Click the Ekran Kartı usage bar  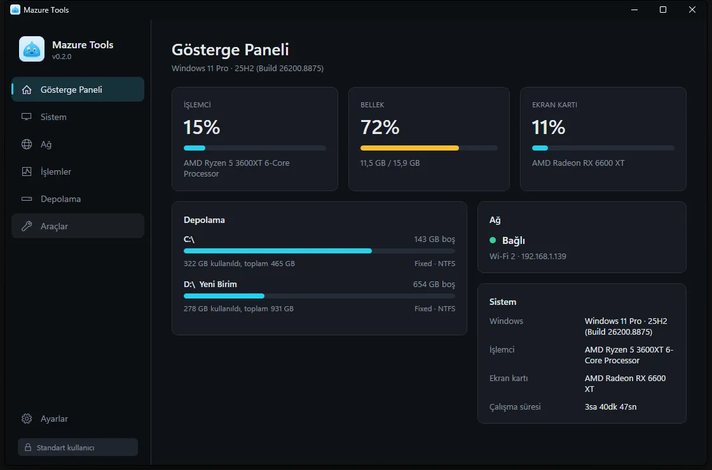click(603, 148)
